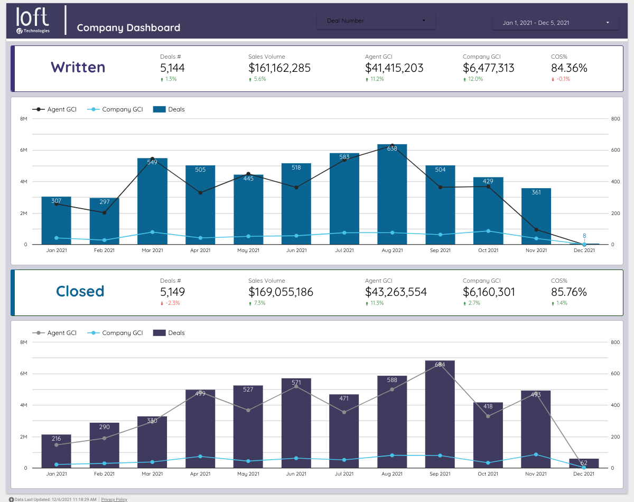The image size is (634, 502).
Task: Open the Jan 1, 2021 - Dec 5, 2021 date range picker
Action: coord(555,23)
